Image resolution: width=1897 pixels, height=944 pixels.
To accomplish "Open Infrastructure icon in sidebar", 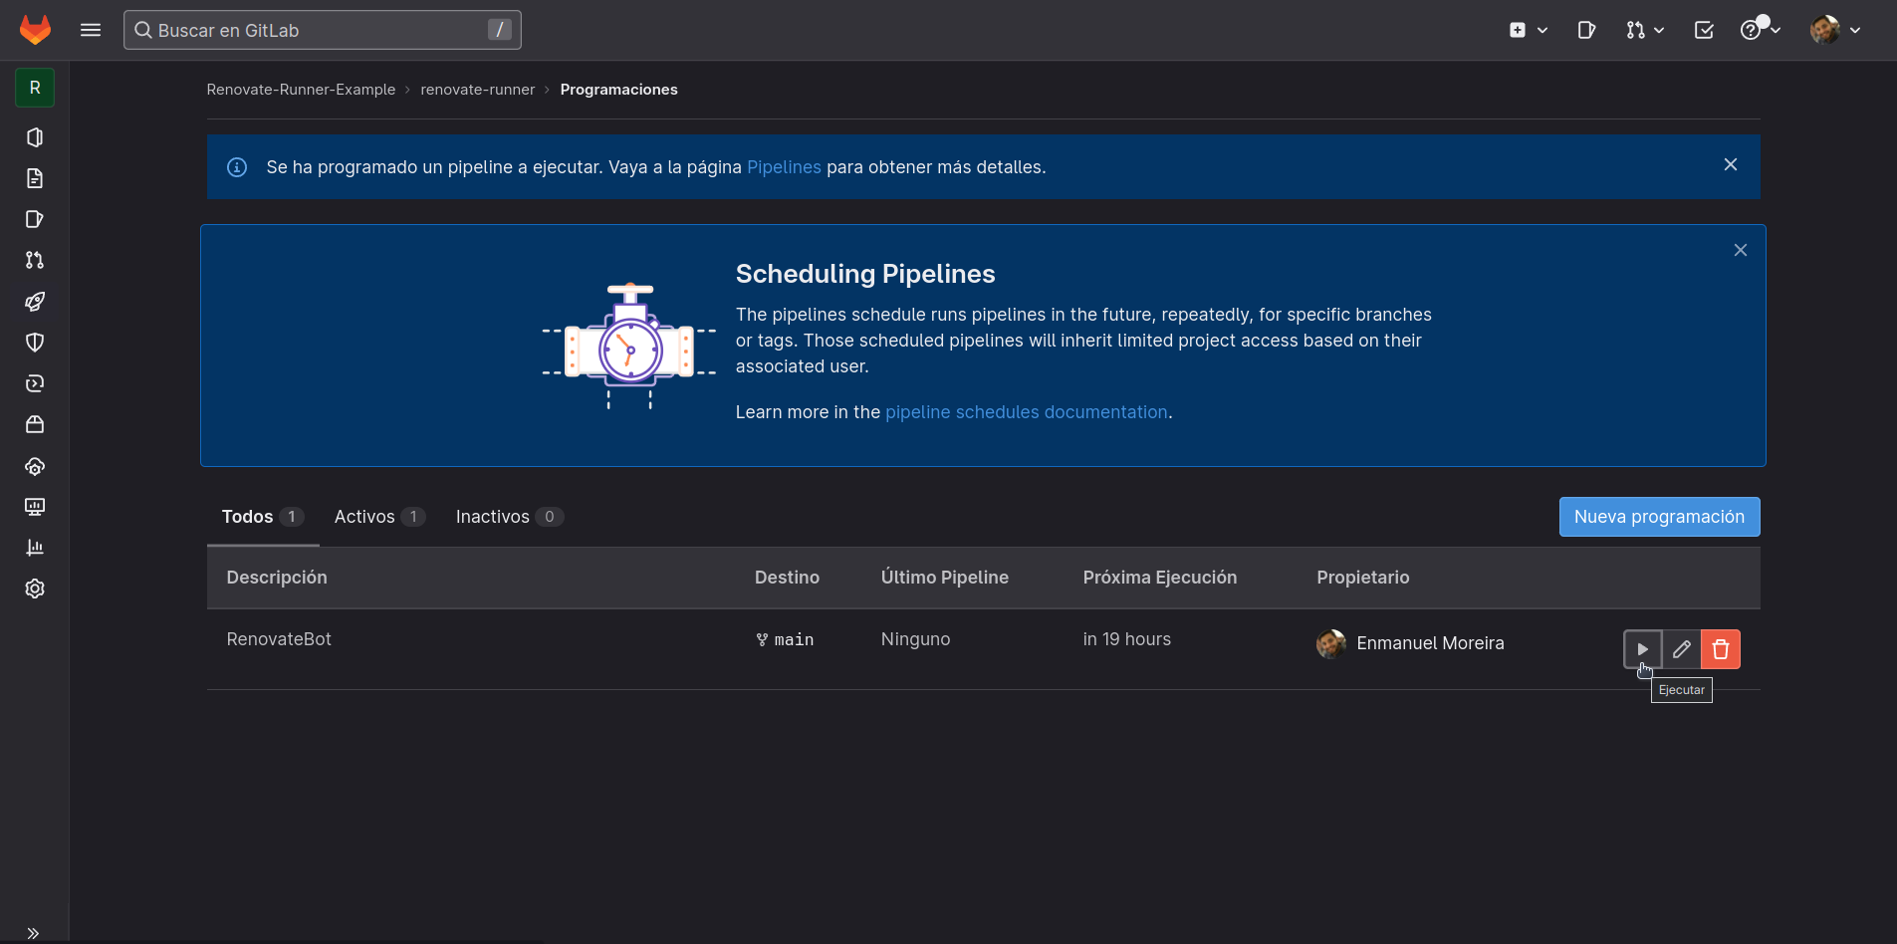I will (35, 466).
